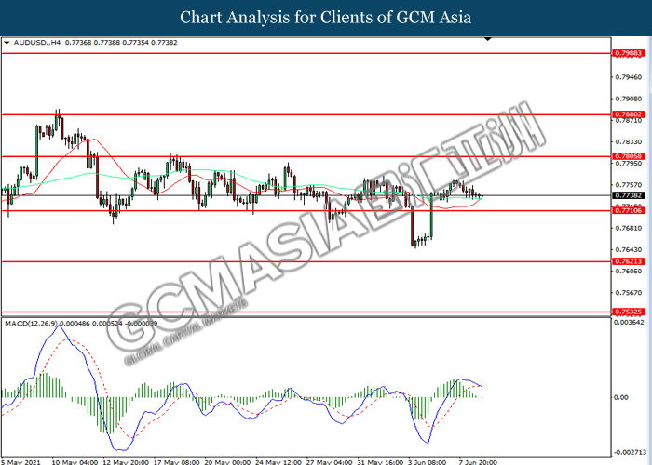Viewport: 652px width, 465px height.
Task: Click the 0.76213 red price label
Action: [x=629, y=261]
